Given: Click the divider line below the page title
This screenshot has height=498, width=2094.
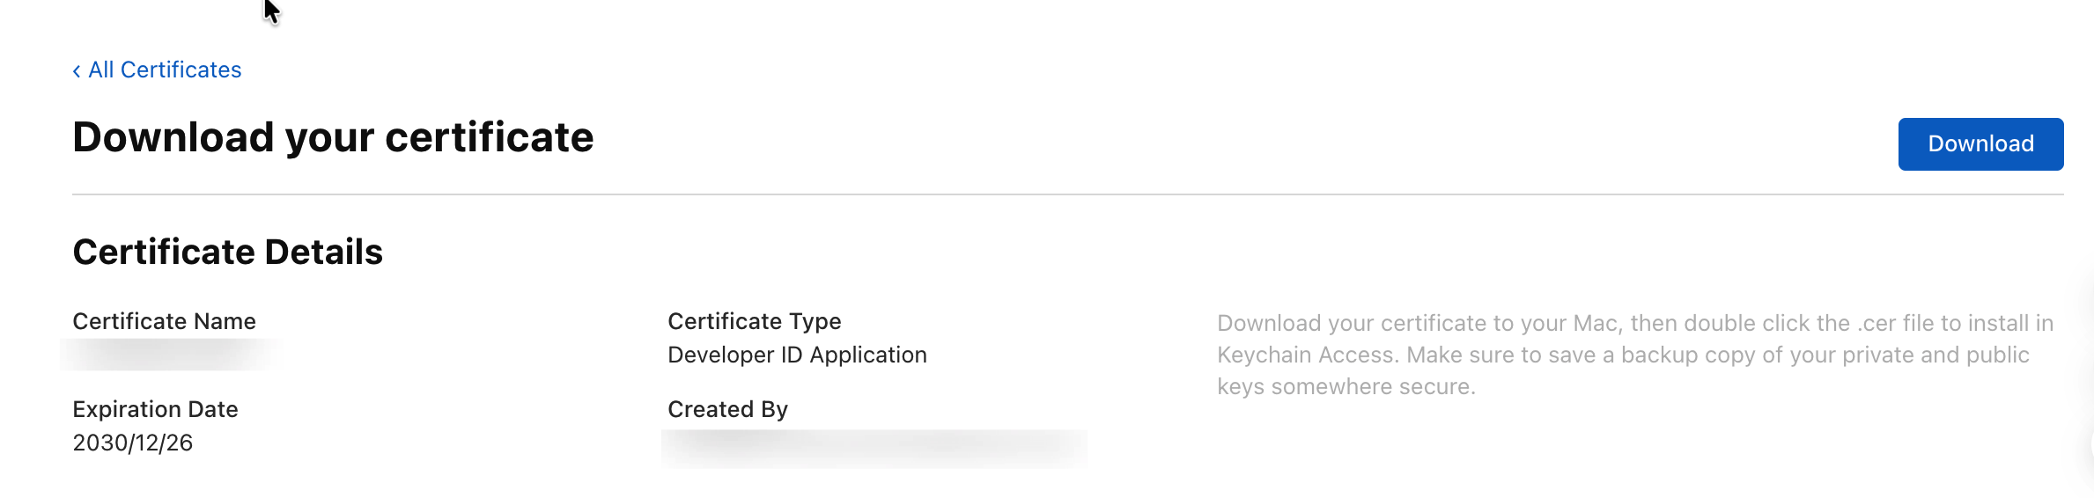Looking at the screenshot, I should 1067,194.
